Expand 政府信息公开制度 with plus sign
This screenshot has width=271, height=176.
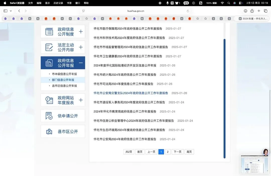tap(81, 32)
